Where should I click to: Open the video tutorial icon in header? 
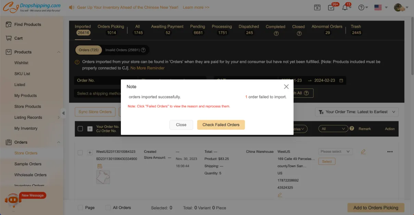click(317, 8)
